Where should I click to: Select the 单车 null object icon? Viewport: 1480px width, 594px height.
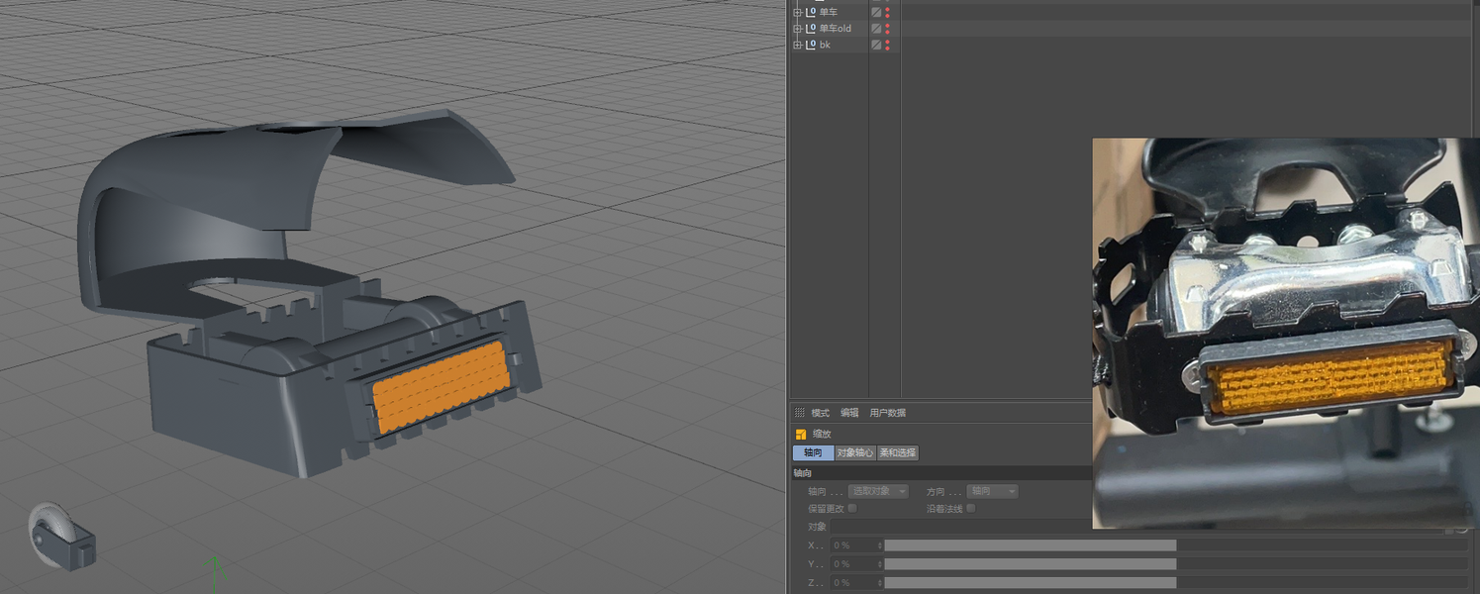810,12
